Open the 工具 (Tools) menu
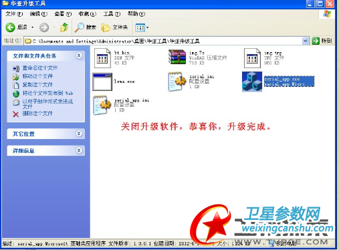Viewport: 339px width, 250px height. [x=112, y=14]
